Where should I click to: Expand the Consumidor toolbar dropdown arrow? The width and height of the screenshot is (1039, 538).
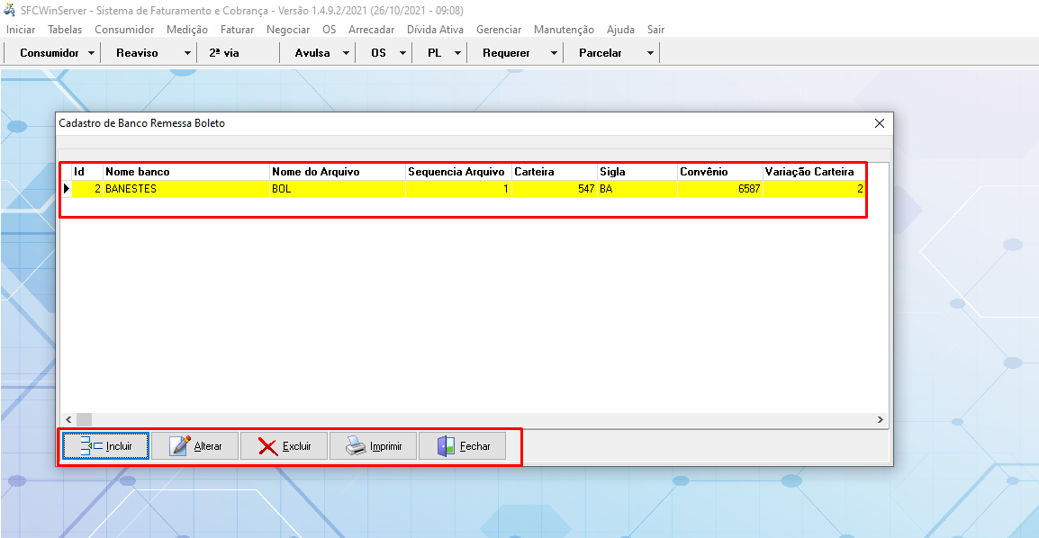(x=92, y=53)
